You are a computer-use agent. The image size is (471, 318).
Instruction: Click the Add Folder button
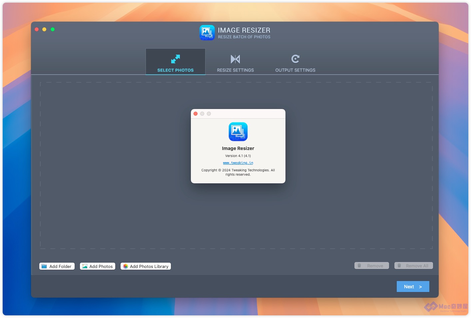(x=57, y=266)
